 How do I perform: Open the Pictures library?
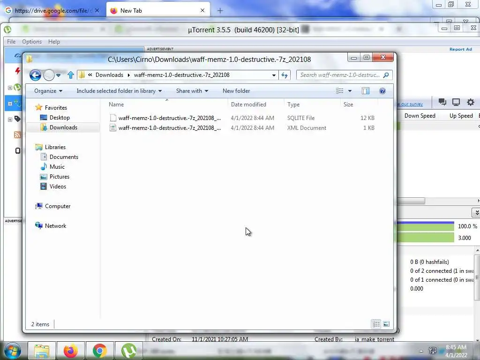[x=60, y=177]
